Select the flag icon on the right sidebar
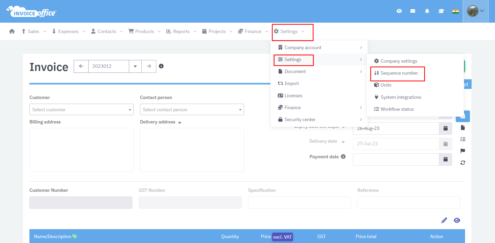495x243 pixels. tap(463, 151)
